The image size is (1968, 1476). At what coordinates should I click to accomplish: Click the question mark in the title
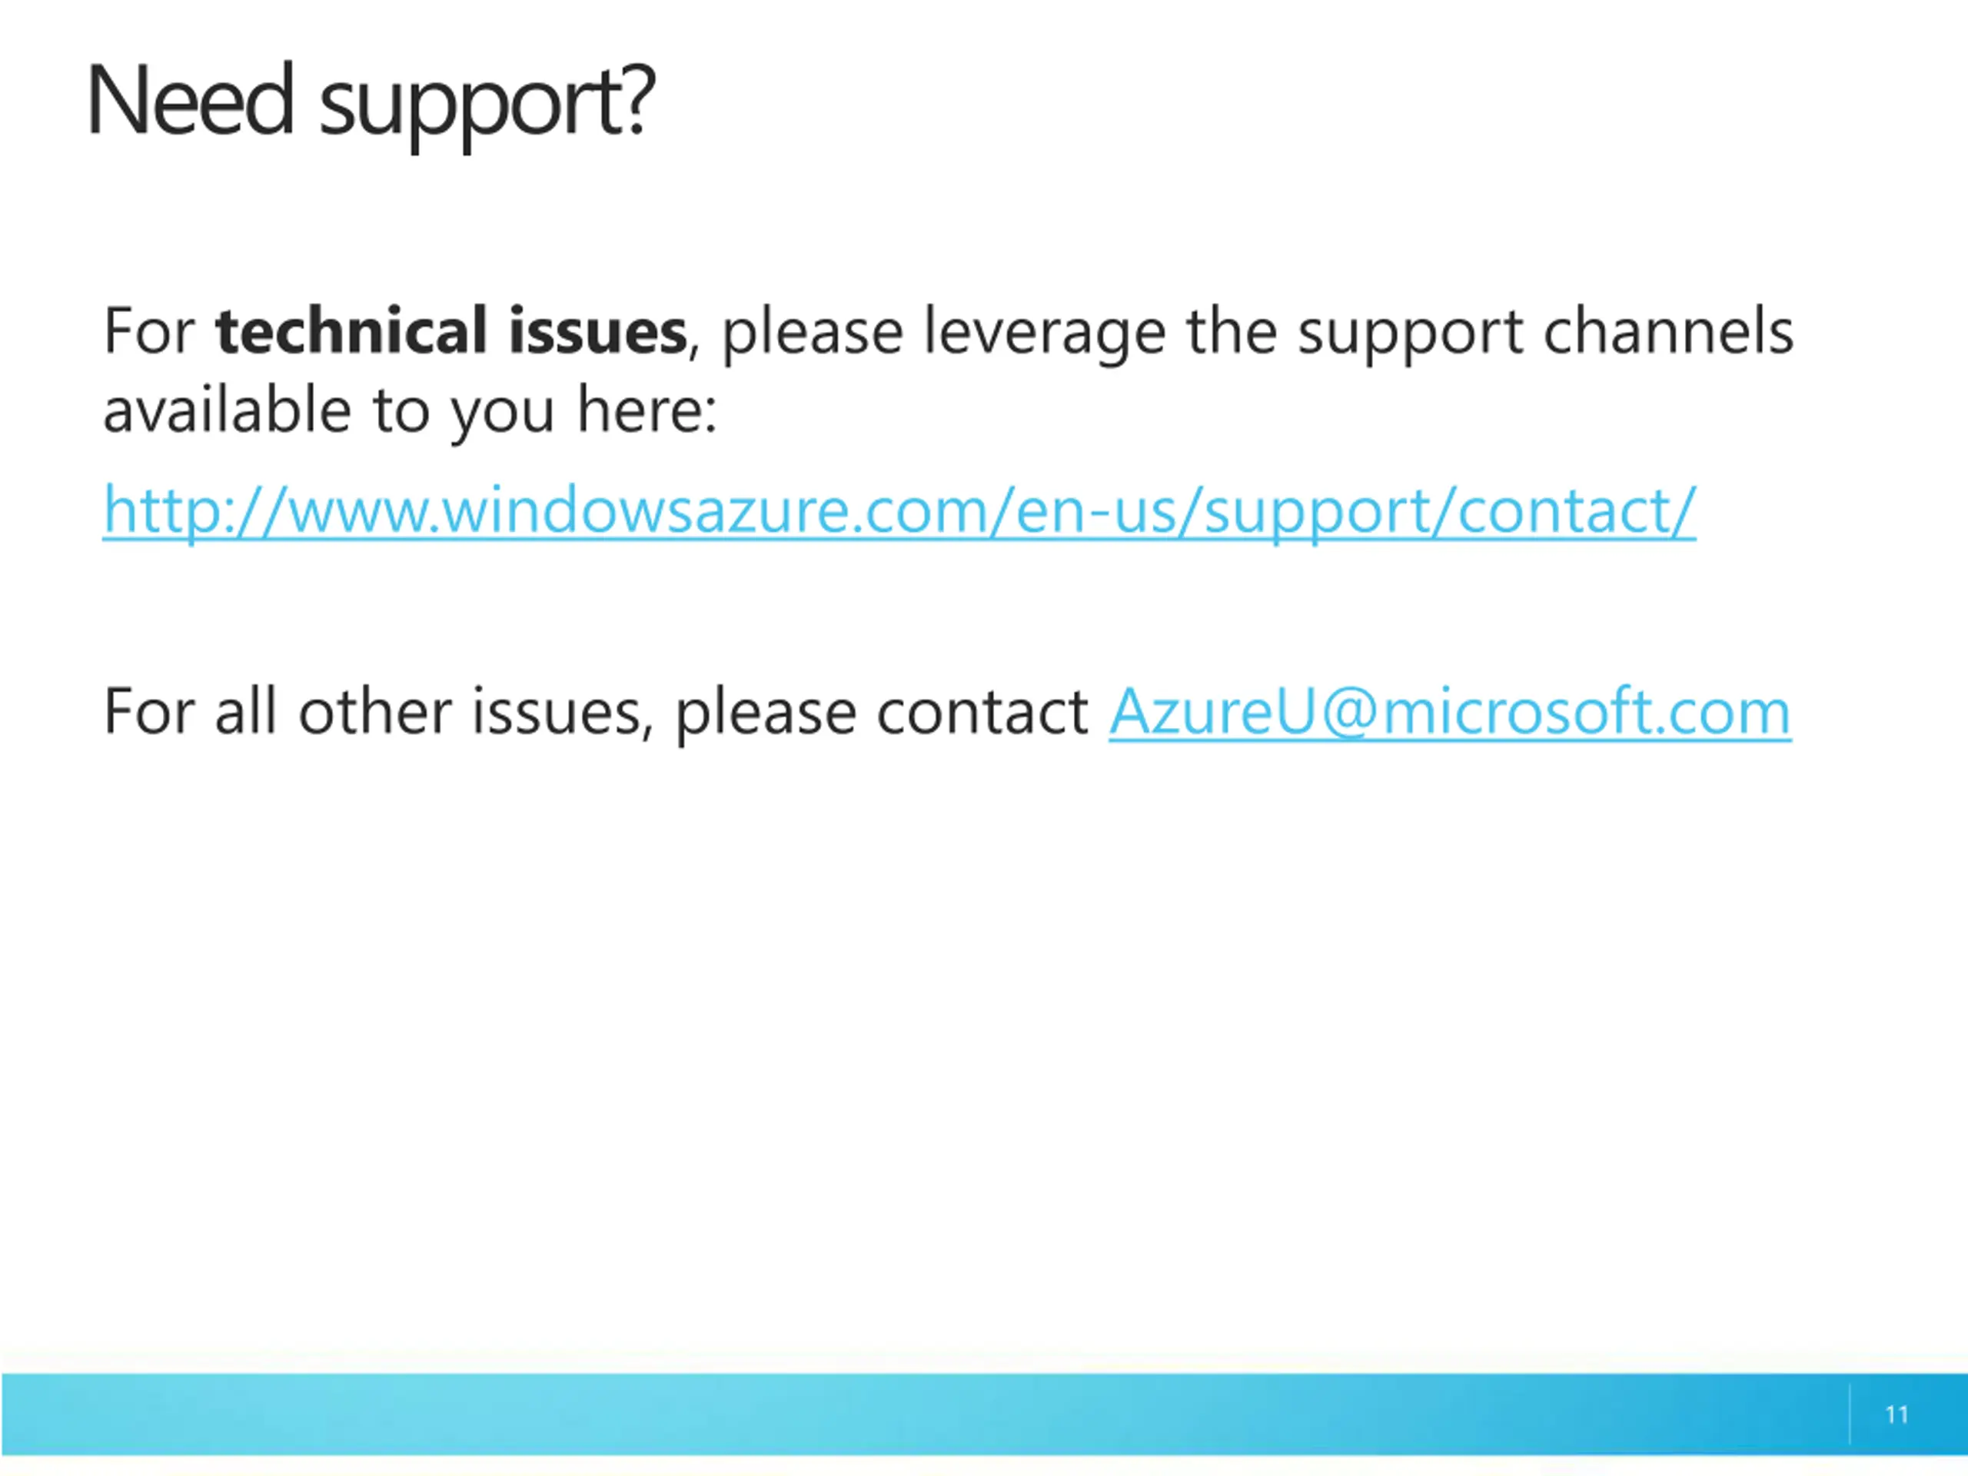coord(638,100)
